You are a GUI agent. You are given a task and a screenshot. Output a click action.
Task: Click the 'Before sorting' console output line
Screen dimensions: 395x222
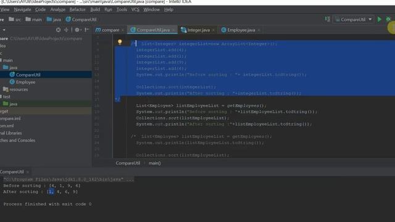coord(42,186)
